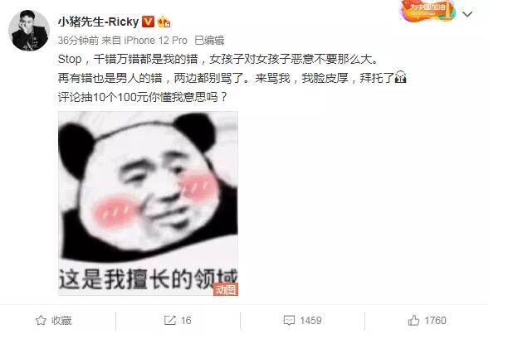513x339 pixels.
Task: Click the repost share icon
Action: click(170, 321)
